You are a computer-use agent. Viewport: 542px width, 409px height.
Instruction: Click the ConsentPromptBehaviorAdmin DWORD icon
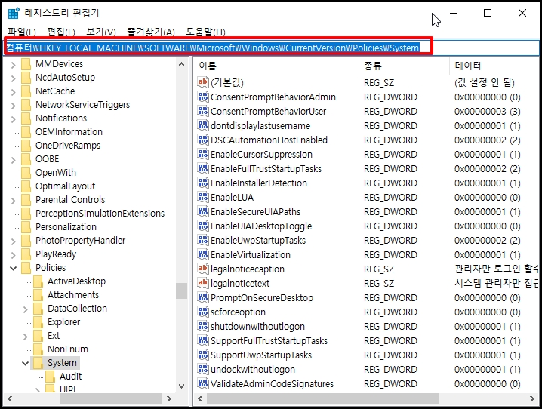tap(203, 97)
